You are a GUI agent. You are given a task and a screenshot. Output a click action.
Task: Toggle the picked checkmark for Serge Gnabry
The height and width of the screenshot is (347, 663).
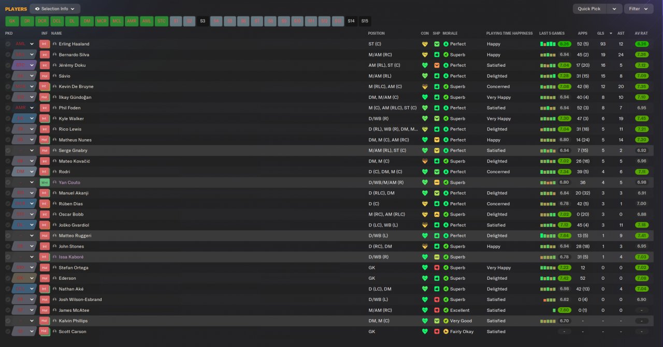pyautogui.click(x=8, y=150)
